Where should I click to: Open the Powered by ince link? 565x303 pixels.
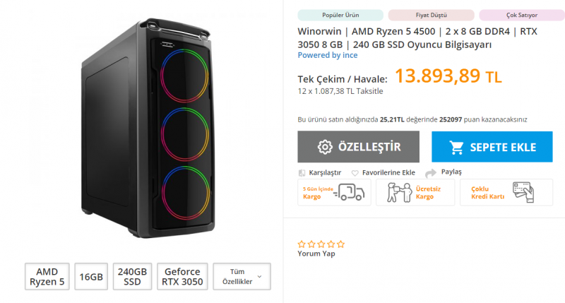(328, 55)
